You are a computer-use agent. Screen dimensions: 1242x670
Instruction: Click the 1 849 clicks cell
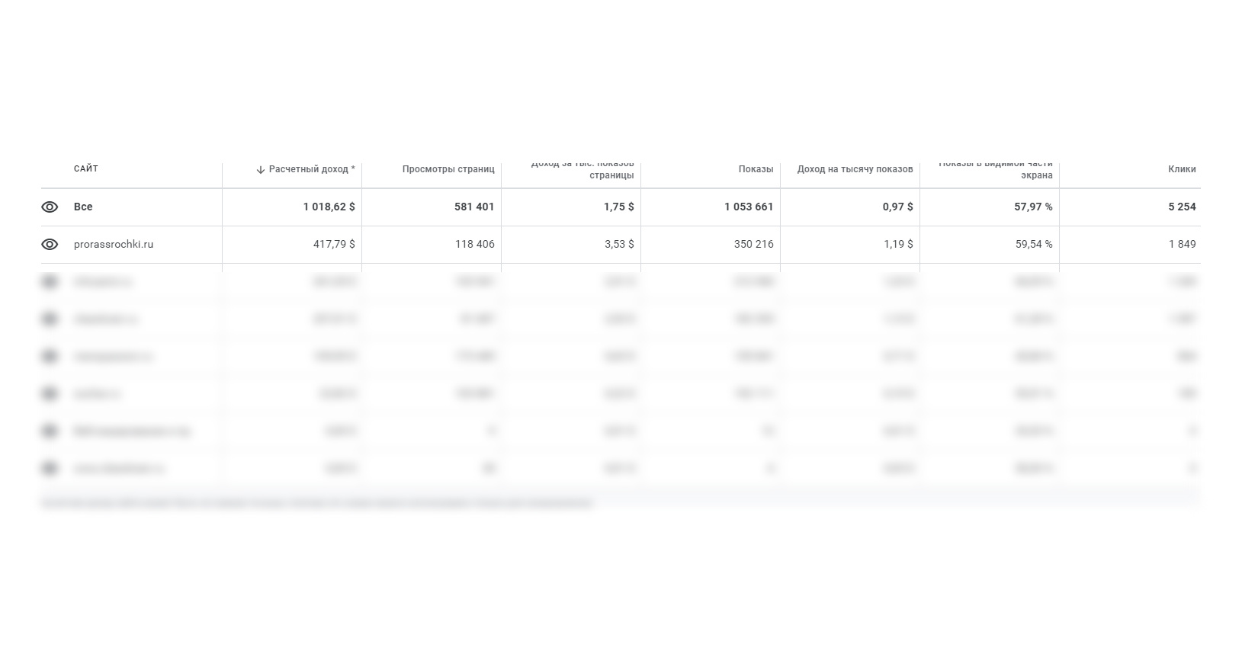pos(1182,245)
